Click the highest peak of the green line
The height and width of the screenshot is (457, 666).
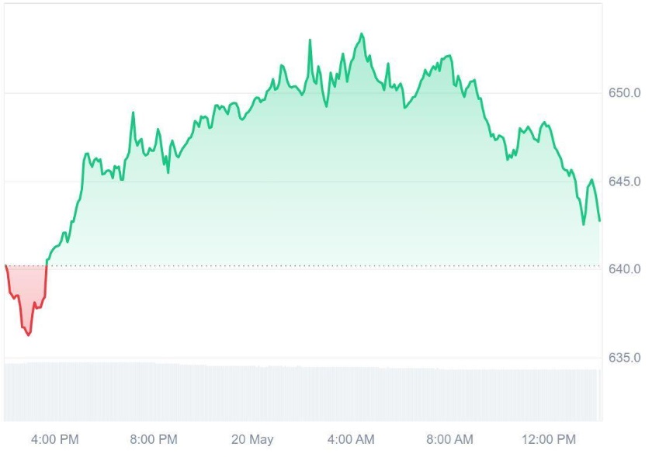tap(361, 33)
